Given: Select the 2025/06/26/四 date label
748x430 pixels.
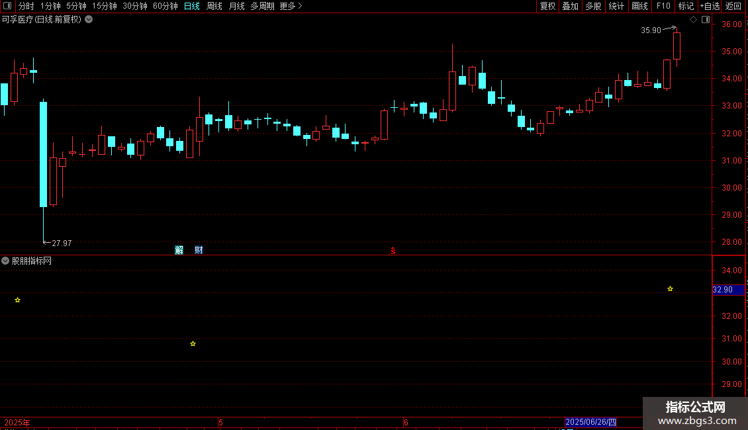Looking at the screenshot, I should 590,422.
